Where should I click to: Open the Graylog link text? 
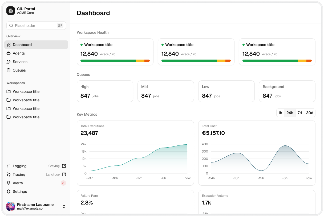coord(54,166)
